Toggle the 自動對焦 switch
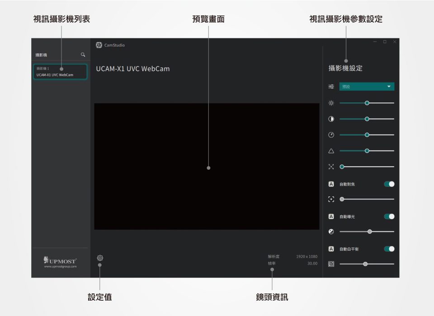Image resolution: width=434 pixels, height=316 pixels. tap(389, 184)
